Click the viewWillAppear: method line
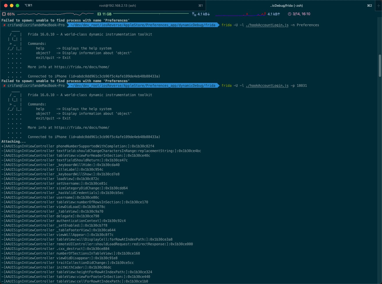This screenshot has height=284, width=382. pyautogui.click(x=57, y=235)
